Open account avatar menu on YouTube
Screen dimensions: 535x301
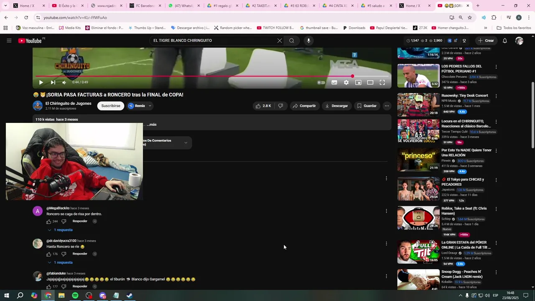click(519, 41)
